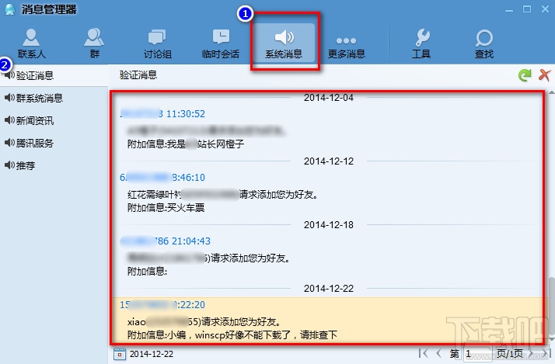Select 验证消息 in the sidebar
Viewport: 555px width, 364px height.
[54, 75]
